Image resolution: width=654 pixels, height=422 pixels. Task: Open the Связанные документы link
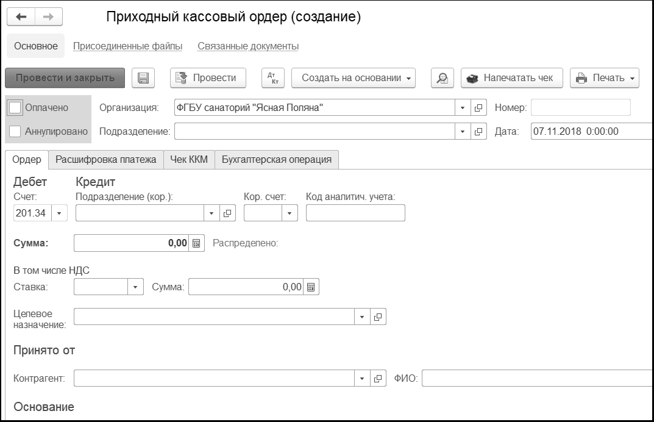click(x=248, y=46)
